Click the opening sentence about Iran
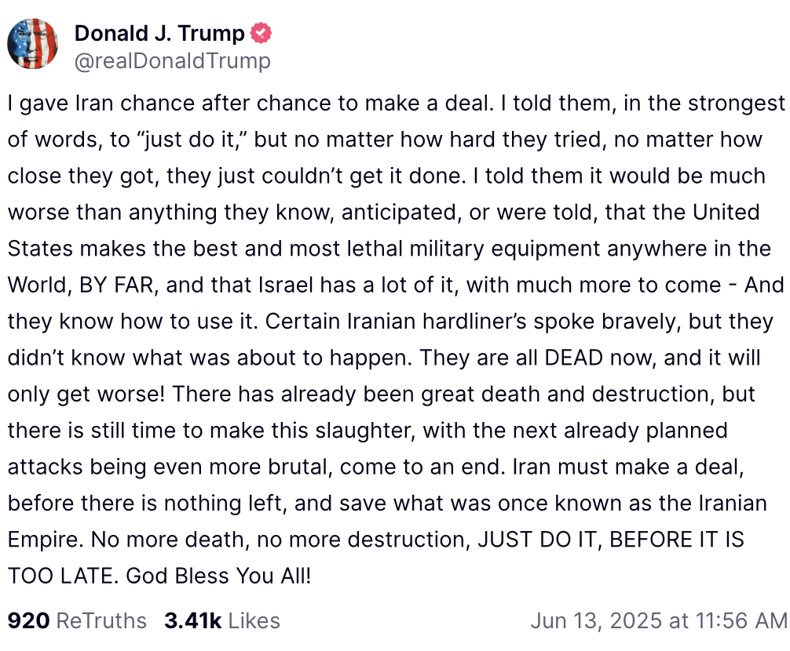 pyautogui.click(x=251, y=103)
